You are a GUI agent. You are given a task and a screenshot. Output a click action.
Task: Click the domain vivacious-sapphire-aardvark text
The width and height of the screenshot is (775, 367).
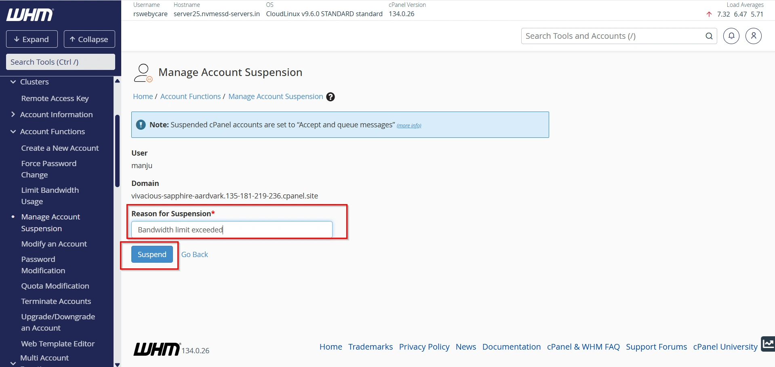pos(225,196)
